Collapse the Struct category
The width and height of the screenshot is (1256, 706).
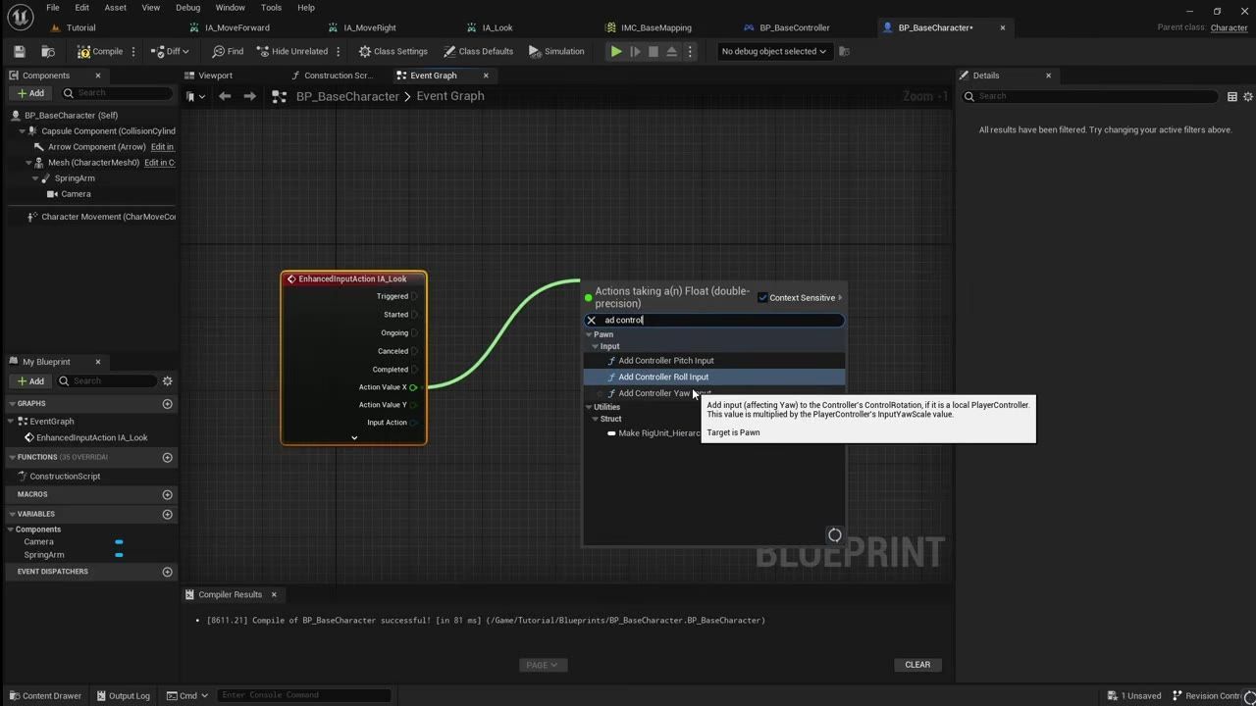(595, 419)
